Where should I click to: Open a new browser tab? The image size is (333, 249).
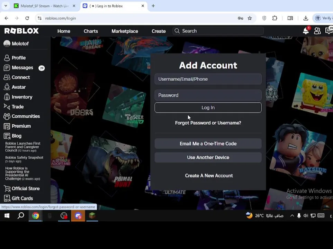click(x=153, y=6)
